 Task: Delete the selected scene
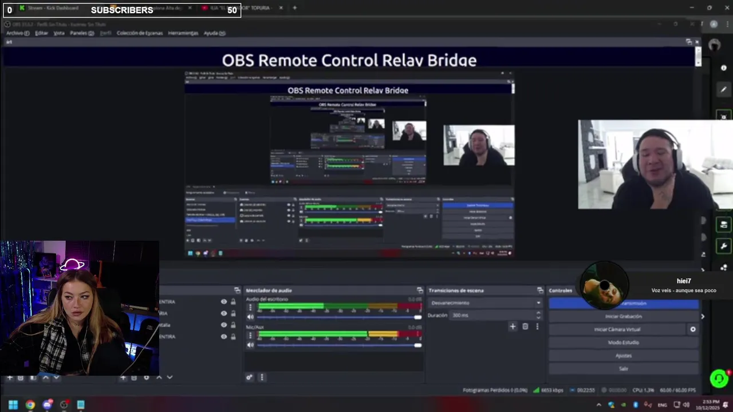(x=21, y=378)
